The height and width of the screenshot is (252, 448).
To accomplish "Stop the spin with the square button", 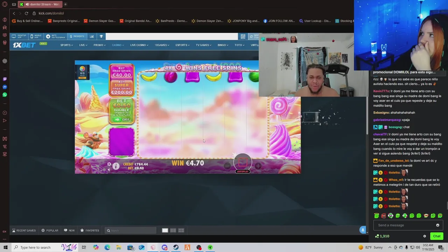I will tap(243, 162).
